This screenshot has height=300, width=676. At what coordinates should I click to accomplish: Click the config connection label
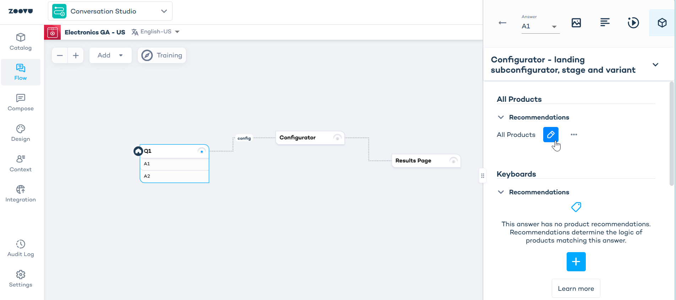pos(244,138)
